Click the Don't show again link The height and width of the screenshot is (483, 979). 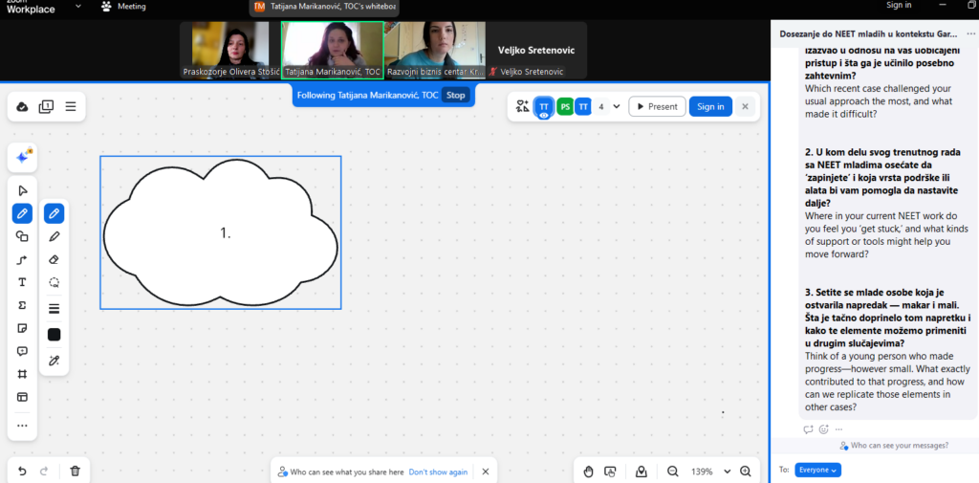[438, 472]
